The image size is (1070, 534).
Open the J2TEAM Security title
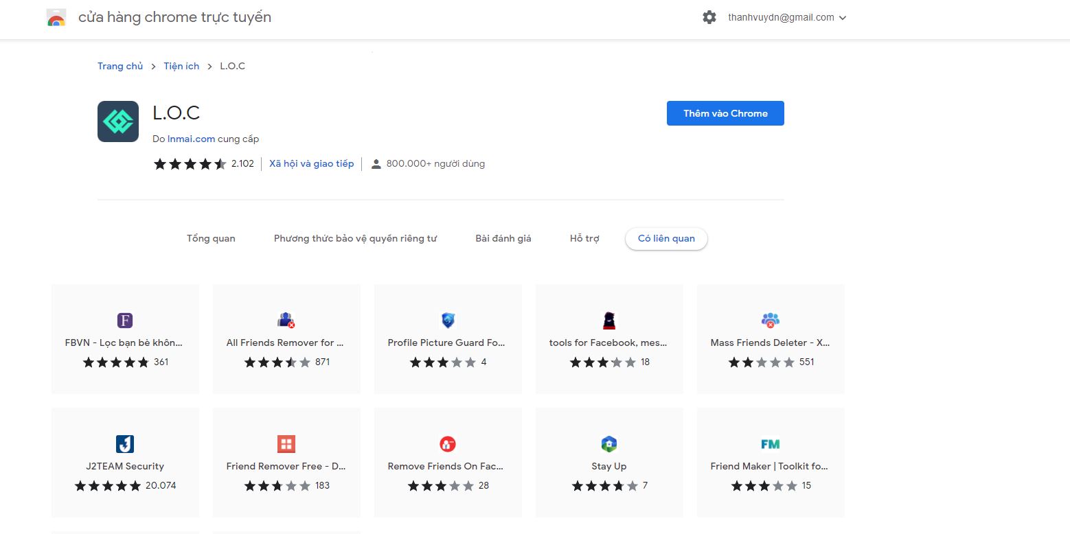point(125,466)
